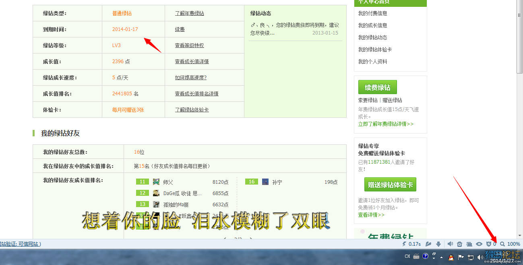523x265 pixels.
Task: Open 我的成长信息 menu item
Action: tap(373, 25)
